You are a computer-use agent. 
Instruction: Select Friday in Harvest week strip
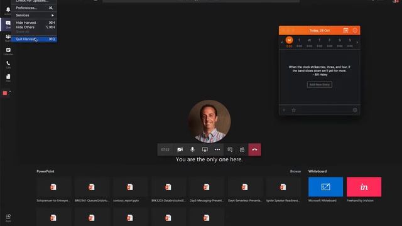tap(330, 43)
